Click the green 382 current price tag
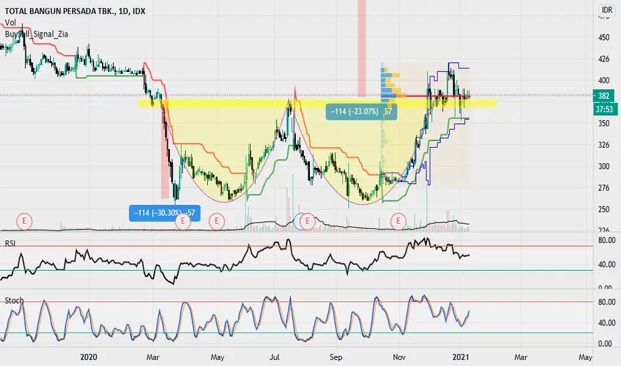 pos(604,95)
